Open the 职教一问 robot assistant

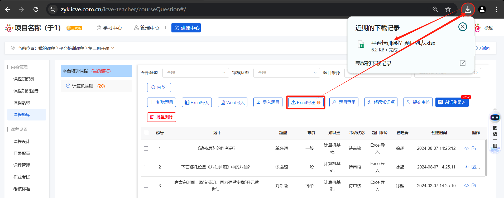[x=495, y=118]
